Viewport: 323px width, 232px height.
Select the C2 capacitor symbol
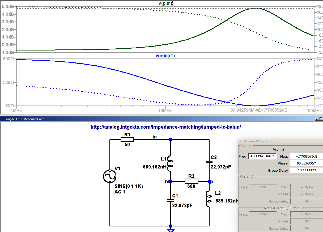[x=209, y=162]
